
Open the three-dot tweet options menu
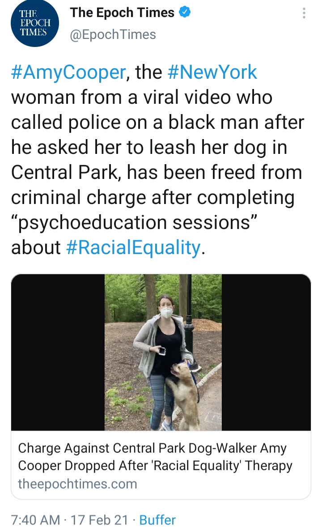pyautogui.click(x=304, y=13)
